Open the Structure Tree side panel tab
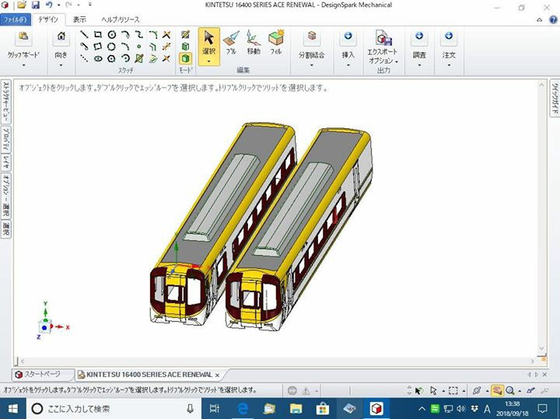This screenshot has height=419, width=560. (6, 103)
